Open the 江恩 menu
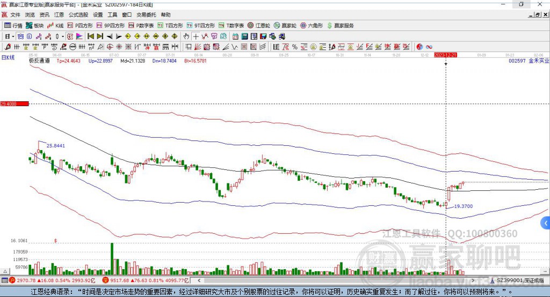This screenshot has width=550, height=297. pos(59,14)
